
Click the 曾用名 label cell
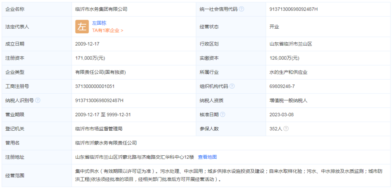tap(37, 143)
